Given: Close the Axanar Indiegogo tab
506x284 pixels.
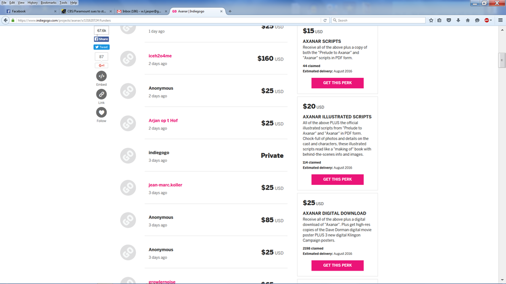Looking at the screenshot, I should point(221,11).
